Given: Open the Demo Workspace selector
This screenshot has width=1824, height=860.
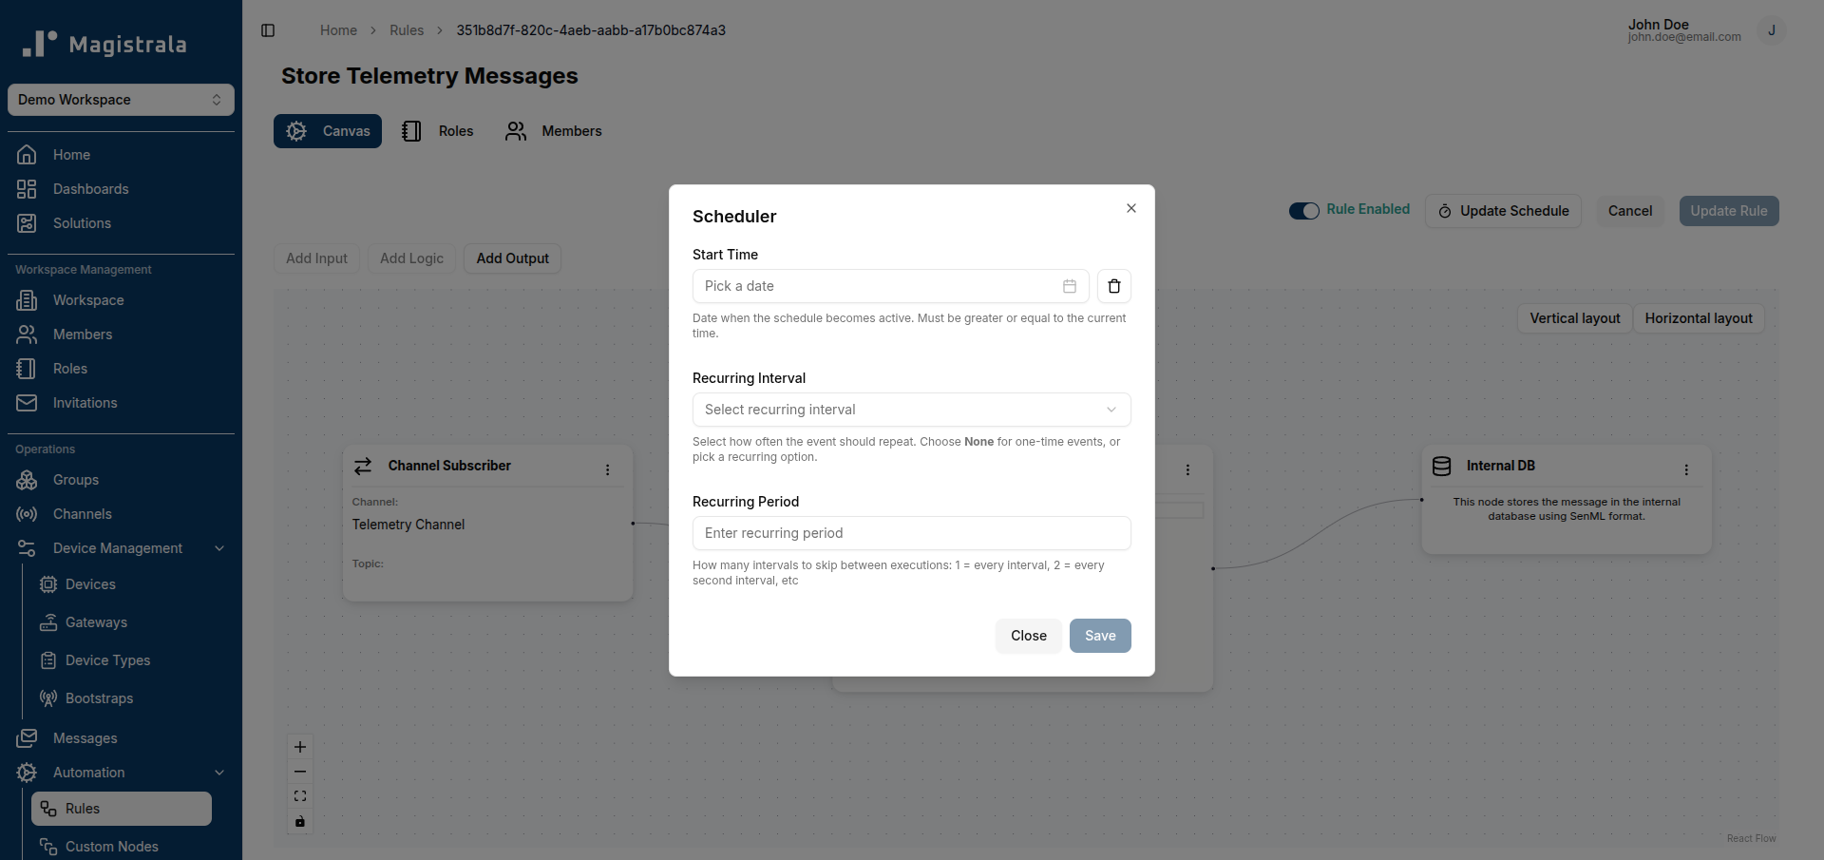Looking at the screenshot, I should [121, 100].
